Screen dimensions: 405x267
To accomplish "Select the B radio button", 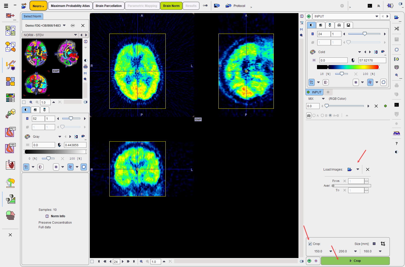I will point(322,116).
